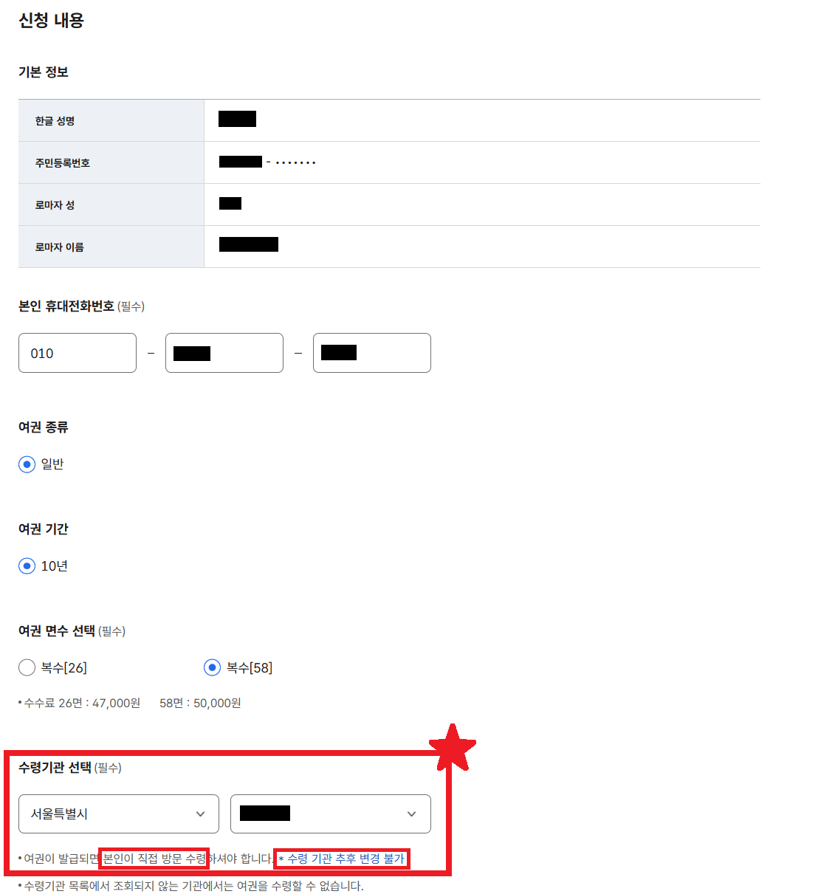Select the 10년 passport period radio button
This screenshot has width=835, height=894.
point(27,566)
